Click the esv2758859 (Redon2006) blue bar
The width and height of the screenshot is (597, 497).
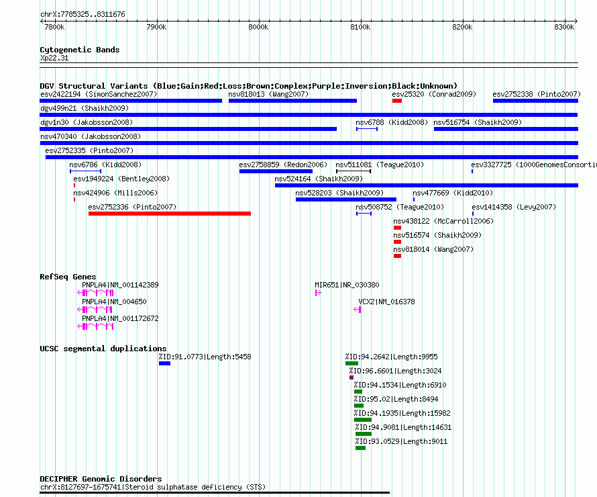point(276,171)
